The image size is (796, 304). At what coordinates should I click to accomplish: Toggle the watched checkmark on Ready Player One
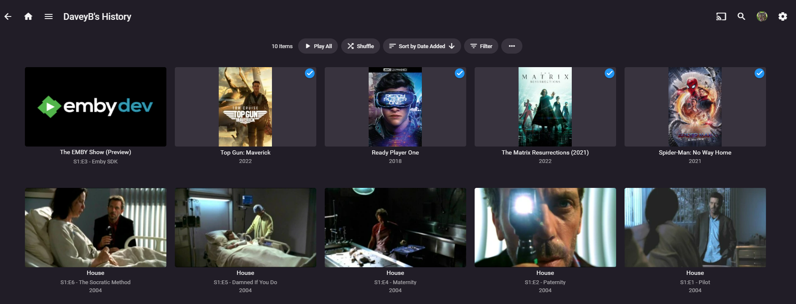[459, 73]
